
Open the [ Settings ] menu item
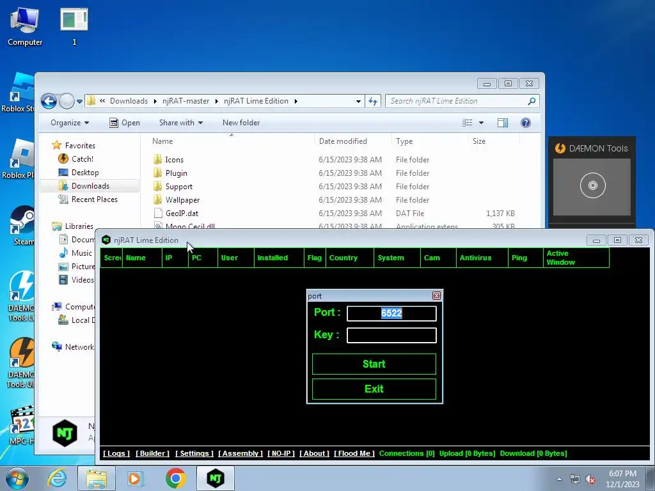pyautogui.click(x=194, y=453)
